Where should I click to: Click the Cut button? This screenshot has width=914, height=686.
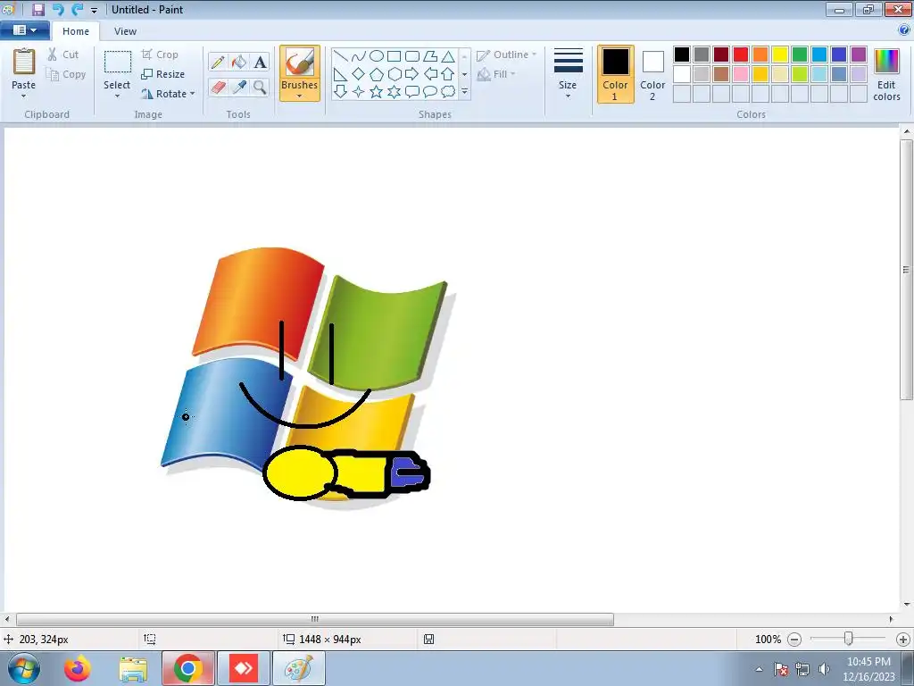pos(63,54)
